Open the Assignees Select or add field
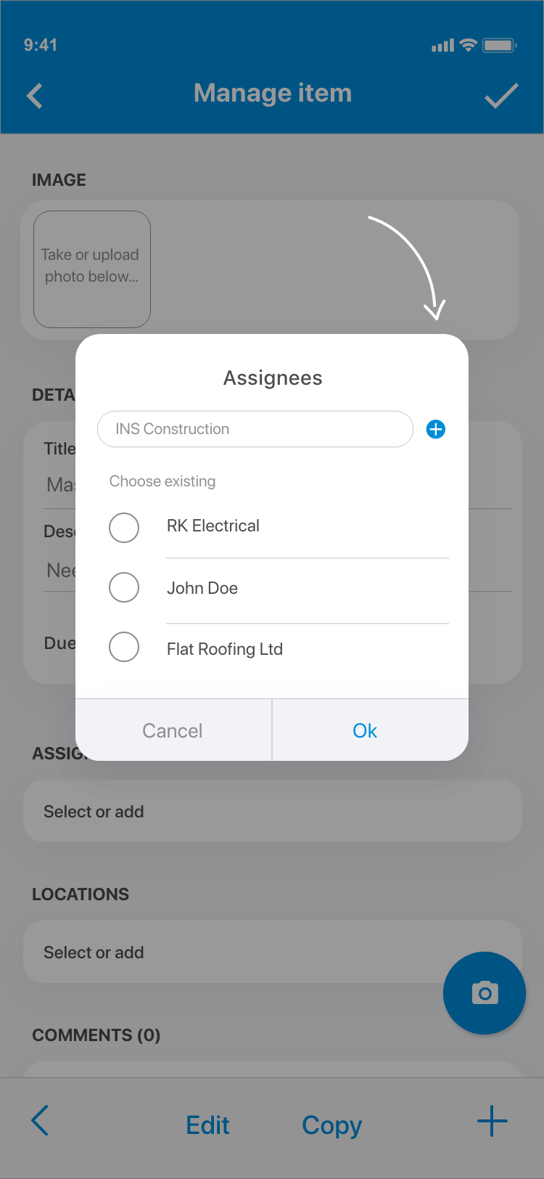Viewport: 544px width, 1179px height. [x=273, y=812]
